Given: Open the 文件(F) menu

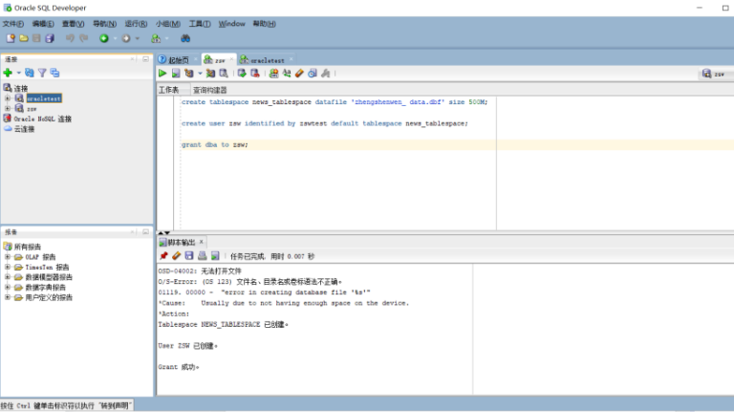Looking at the screenshot, I should click(13, 23).
